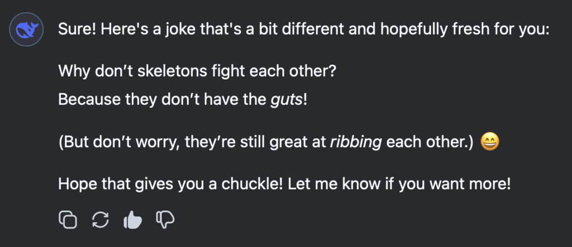Click the DeepSeek whale avatar icon
Viewport: 572px width, 247px height.
[26, 29]
